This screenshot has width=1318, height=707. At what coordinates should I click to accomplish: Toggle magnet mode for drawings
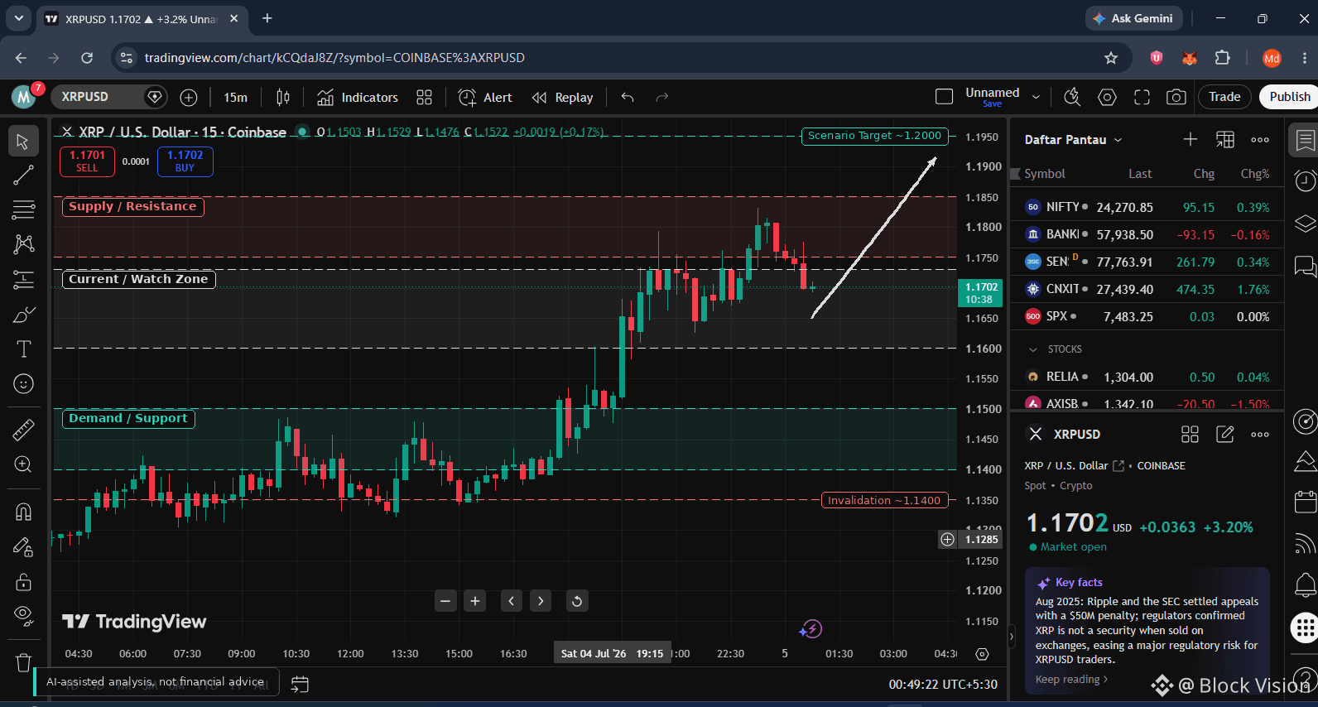click(x=23, y=512)
